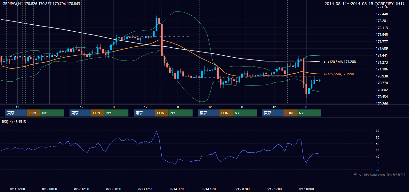Click price axis value 171.945

[x=381, y=35]
